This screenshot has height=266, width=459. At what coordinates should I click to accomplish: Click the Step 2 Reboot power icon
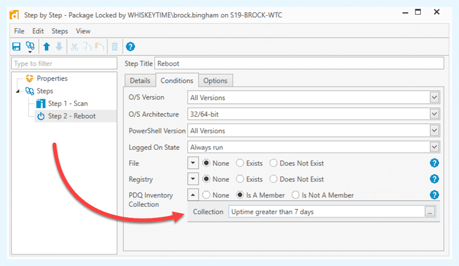click(41, 116)
